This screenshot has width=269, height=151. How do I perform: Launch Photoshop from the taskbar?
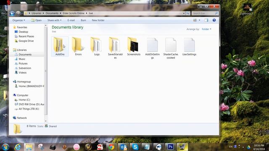[170, 147]
